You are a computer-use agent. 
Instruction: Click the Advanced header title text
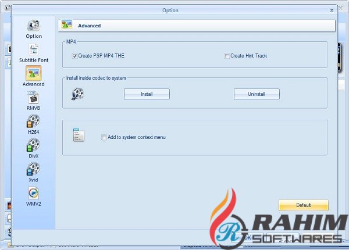[89, 26]
